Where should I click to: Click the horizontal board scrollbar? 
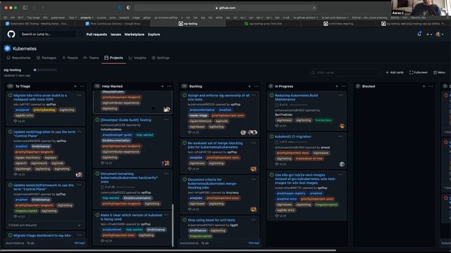(x=168, y=250)
